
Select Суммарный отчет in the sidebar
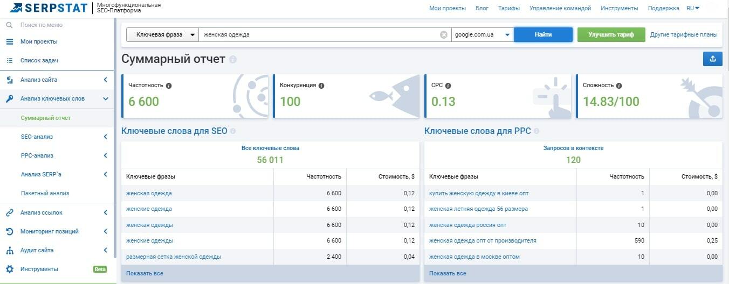point(45,118)
